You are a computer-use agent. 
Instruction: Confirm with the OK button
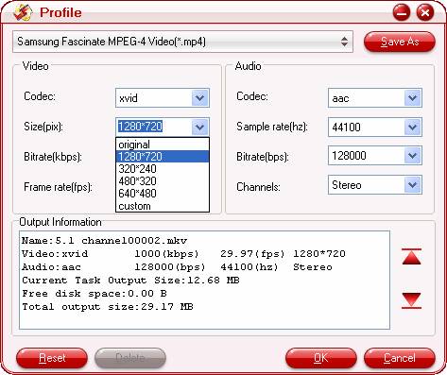(321, 358)
